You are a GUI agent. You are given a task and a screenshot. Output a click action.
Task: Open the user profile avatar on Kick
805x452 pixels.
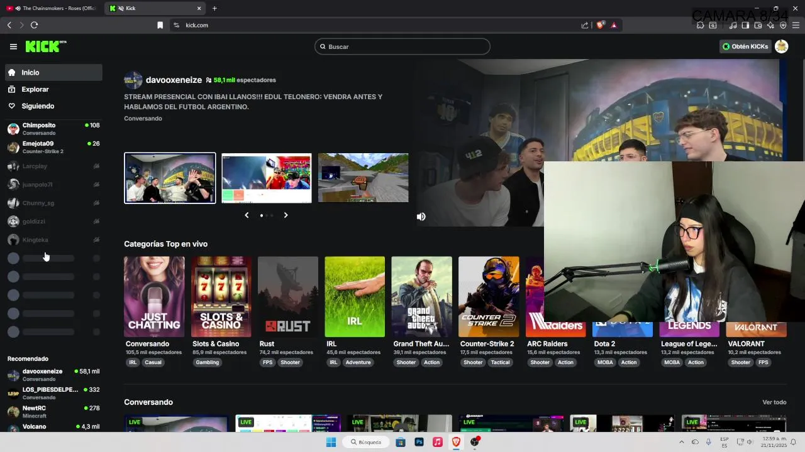[781, 46]
